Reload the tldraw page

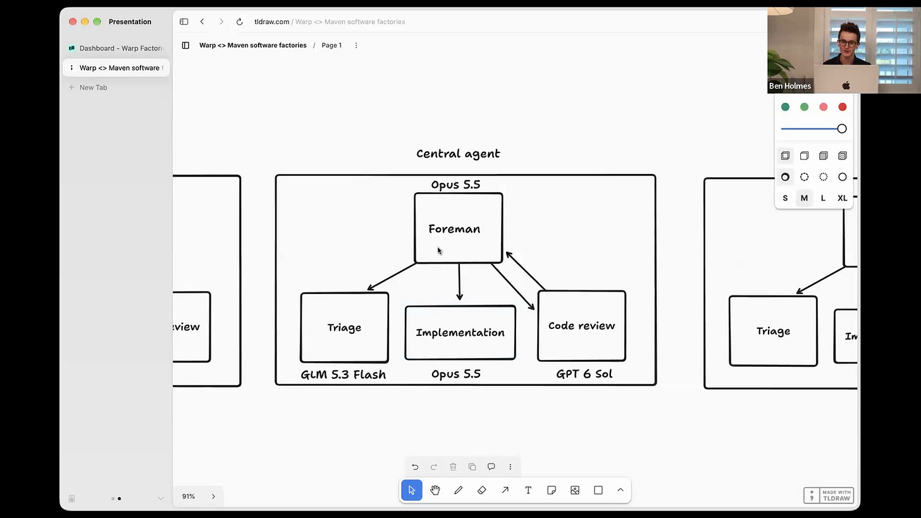coord(240,22)
